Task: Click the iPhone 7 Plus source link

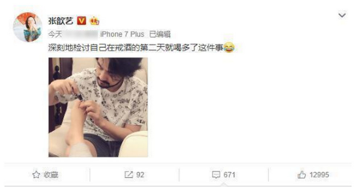Action: click(x=122, y=34)
